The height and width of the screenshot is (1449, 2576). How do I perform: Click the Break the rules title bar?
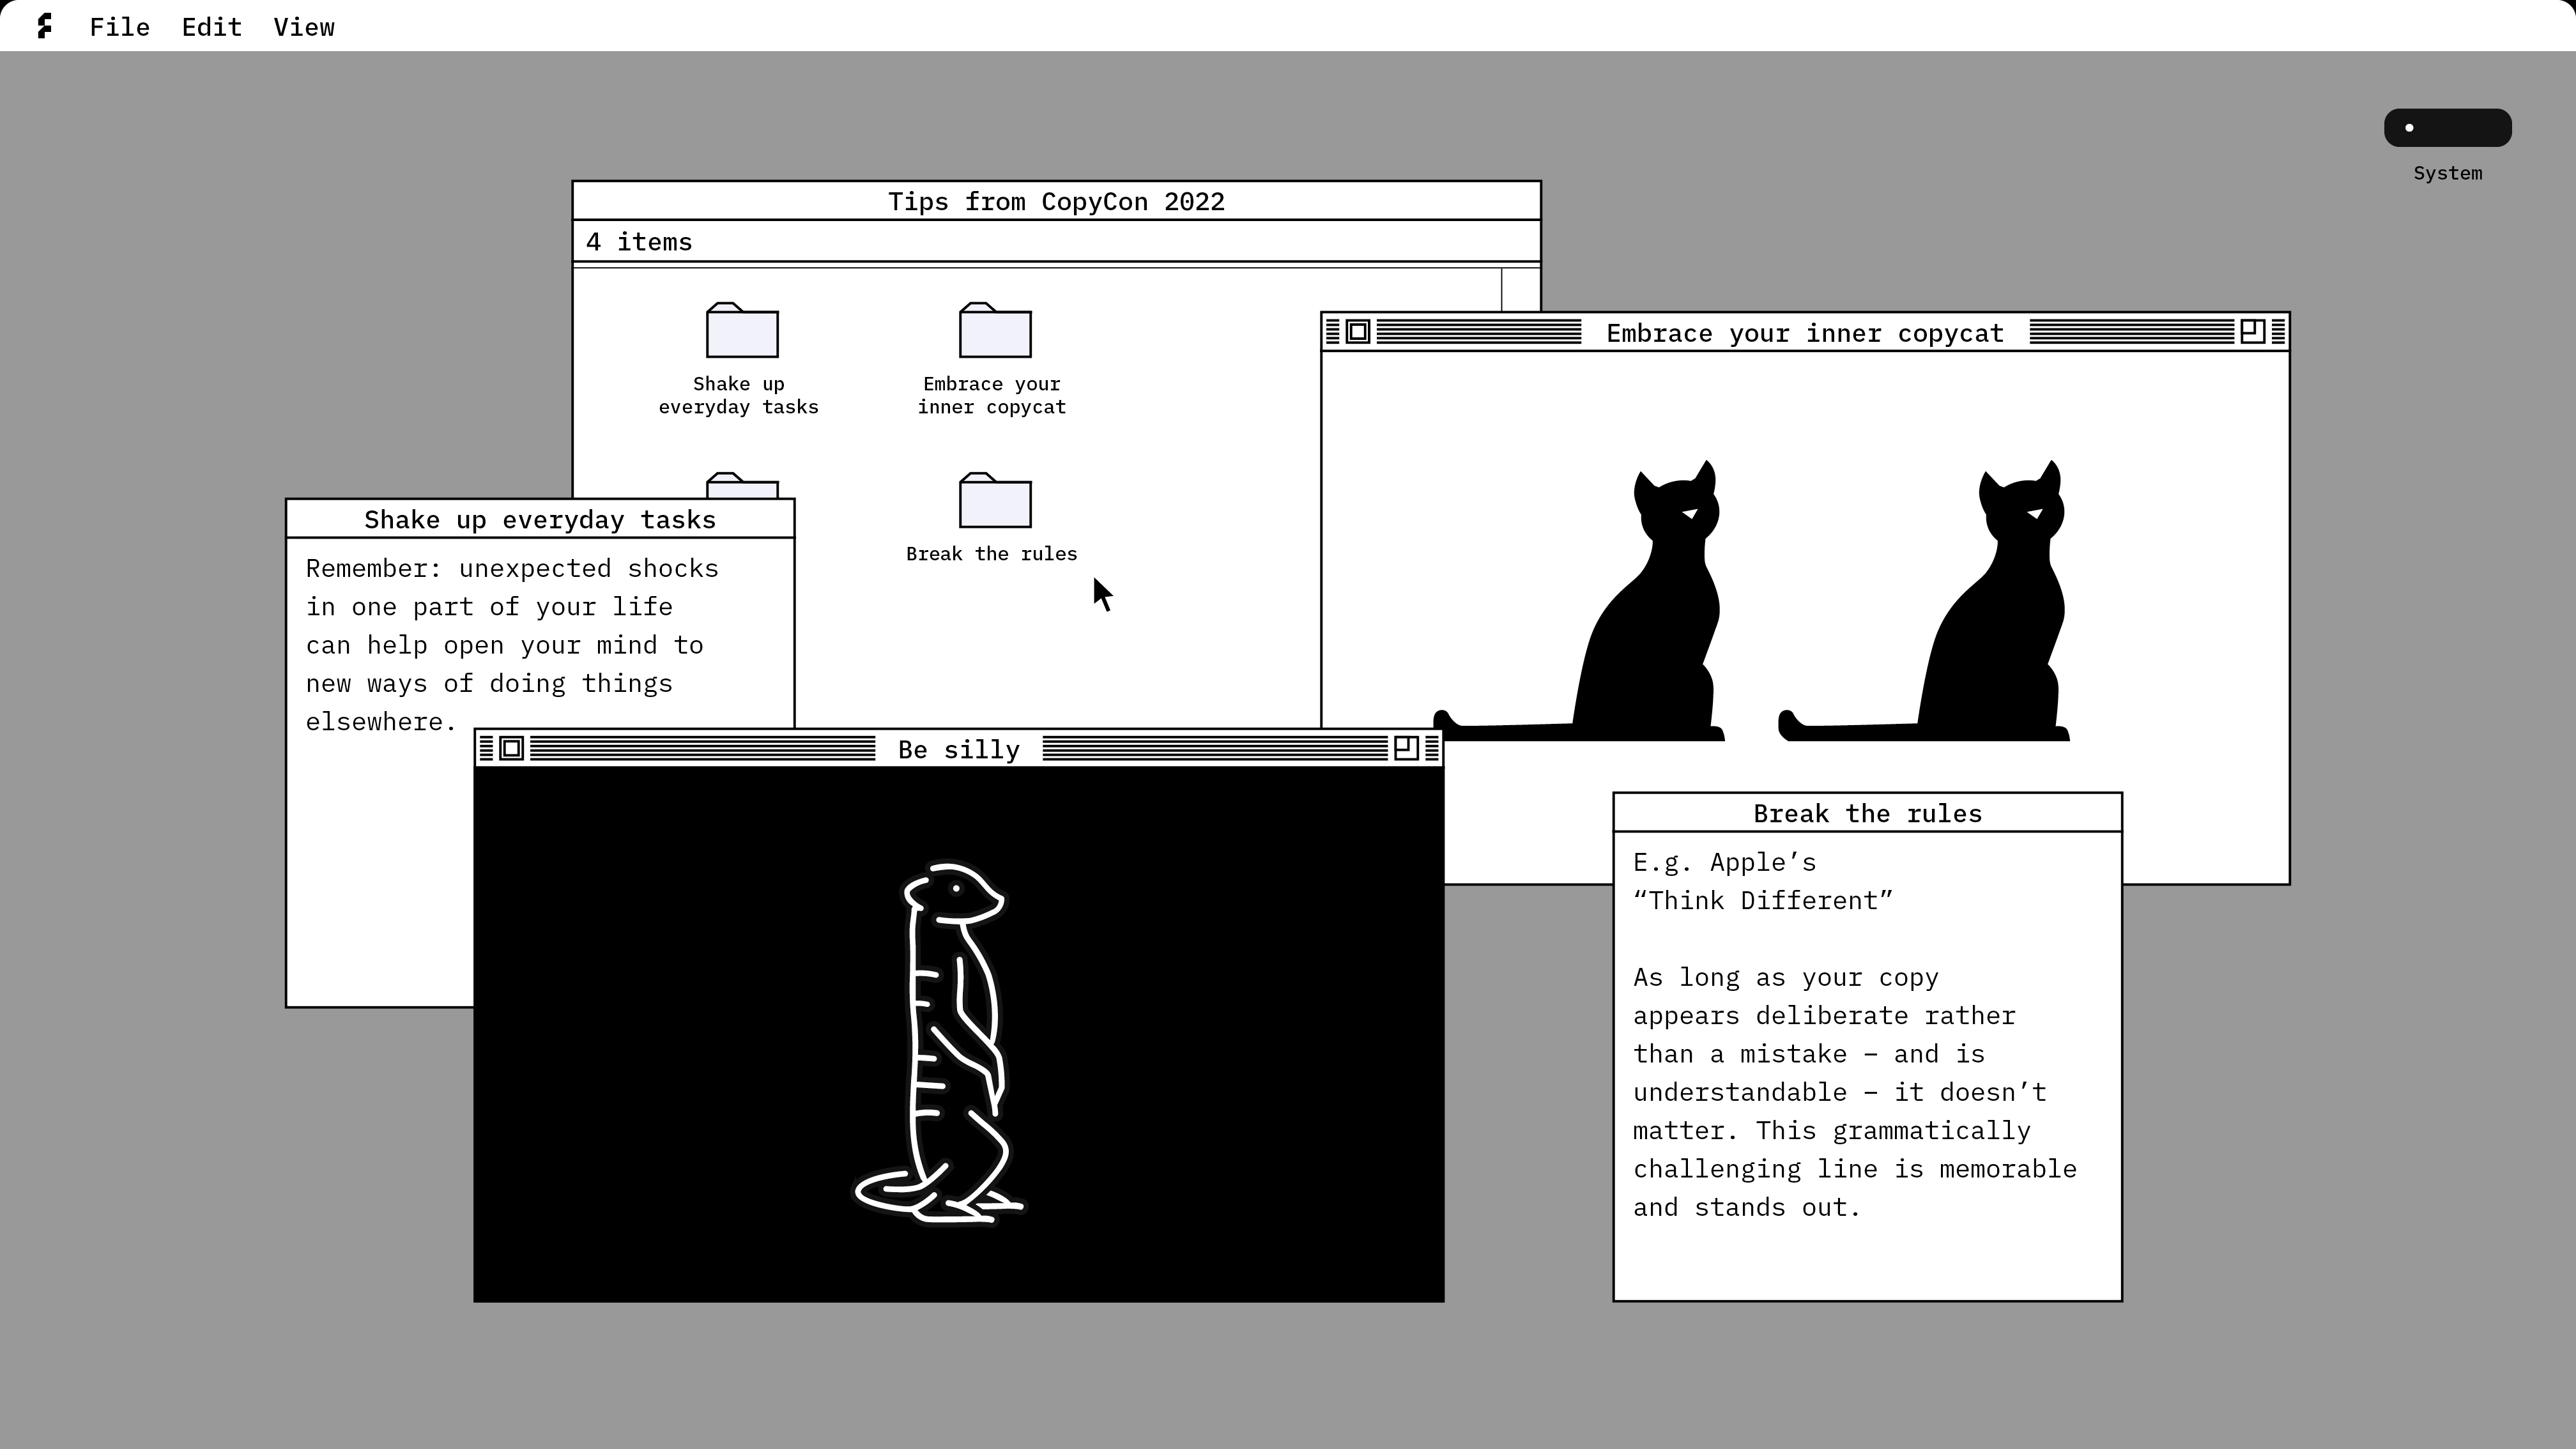pyautogui.click(x=1867, y=813)
